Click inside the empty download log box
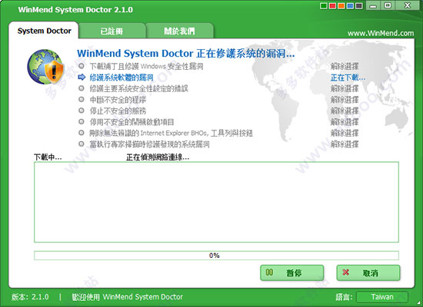Screen dimensions: 423x307 pos(216,202)
